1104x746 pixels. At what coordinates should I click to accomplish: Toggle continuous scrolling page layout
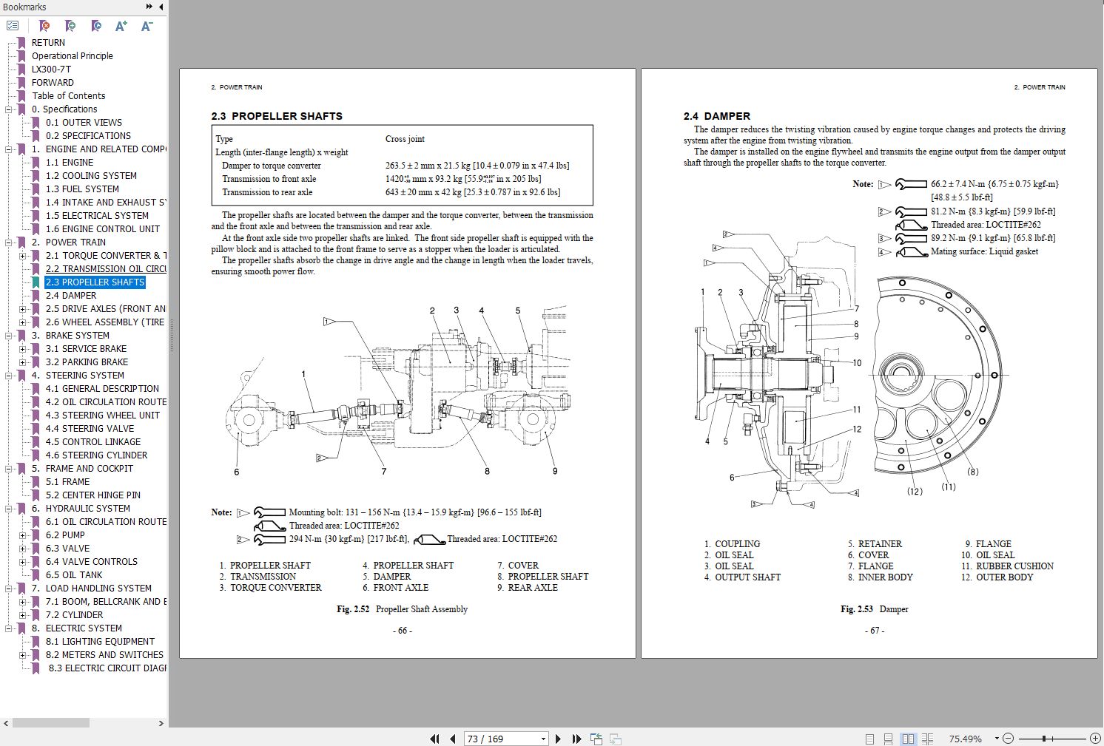tap(889, 738)
